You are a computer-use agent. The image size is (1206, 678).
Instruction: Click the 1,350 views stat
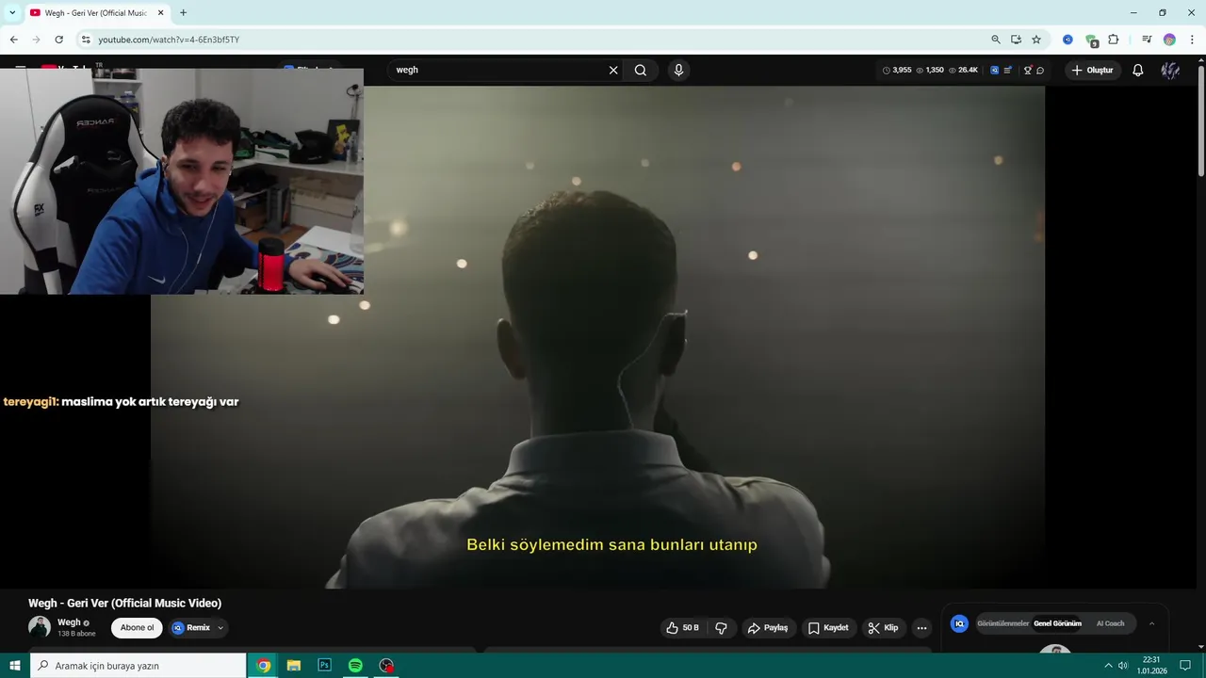point(930,70)
